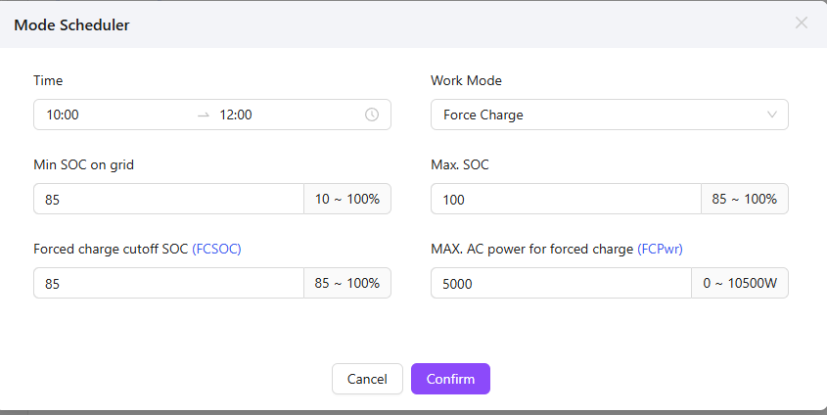Click the Forced charge cutoff SOC input

(x=168, y=283)
